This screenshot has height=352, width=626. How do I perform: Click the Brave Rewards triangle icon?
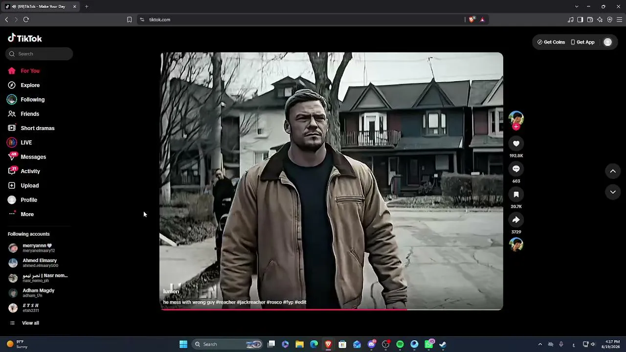tap(482, 20)
